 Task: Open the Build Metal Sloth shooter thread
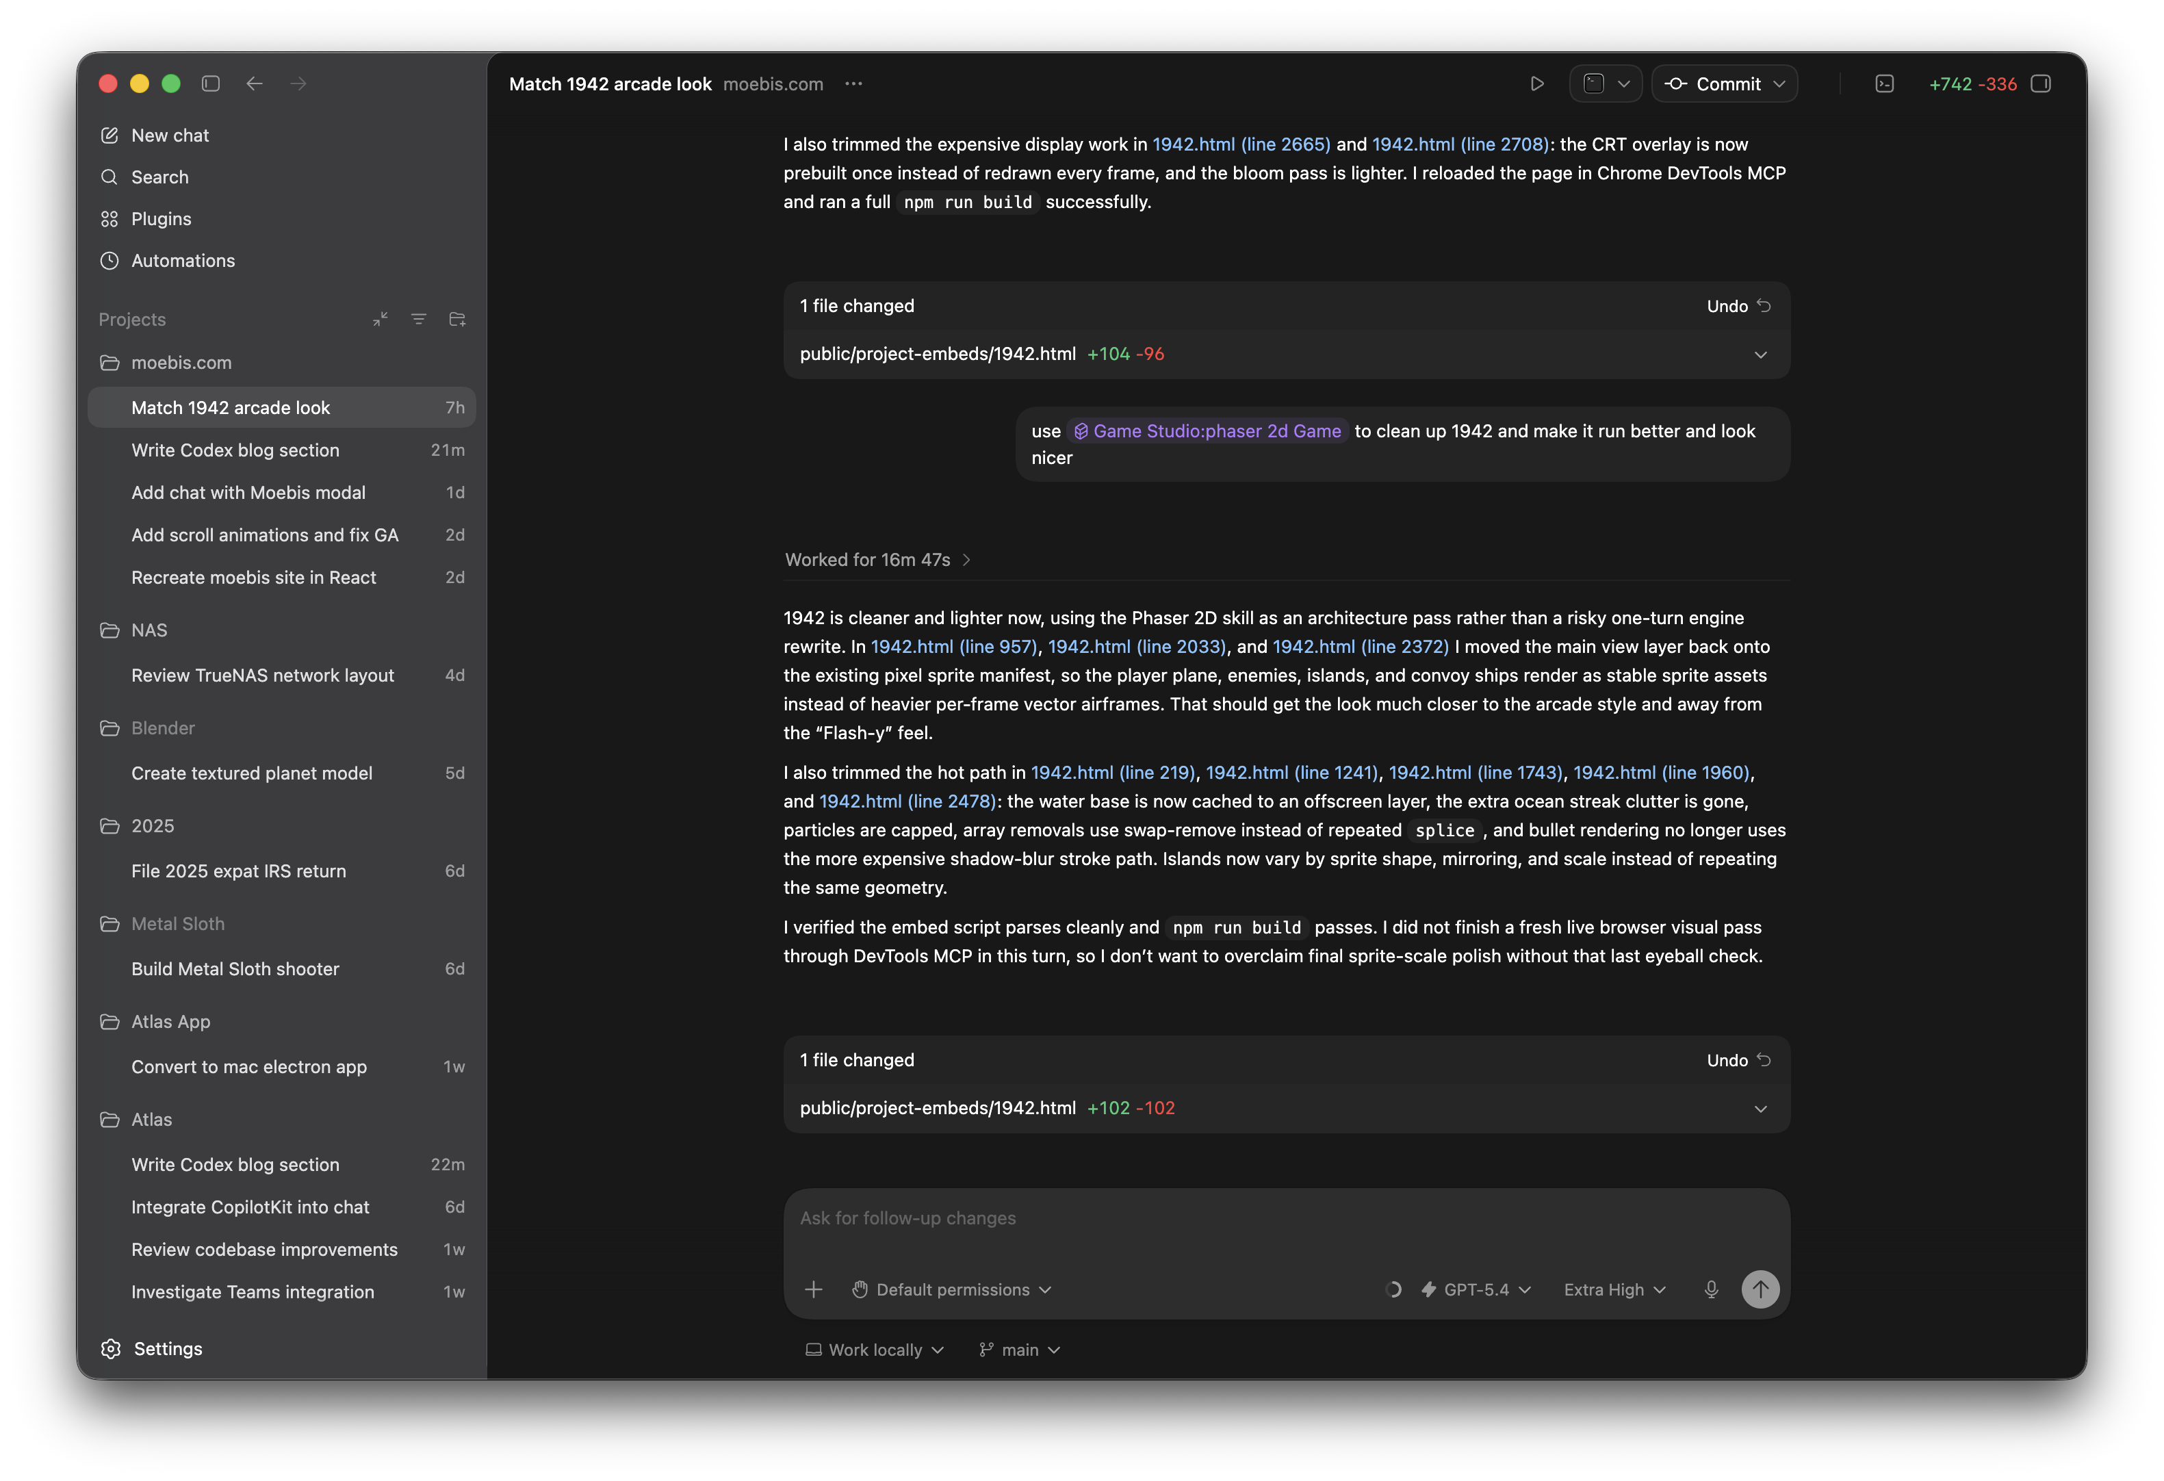click(x=281, y=968)
